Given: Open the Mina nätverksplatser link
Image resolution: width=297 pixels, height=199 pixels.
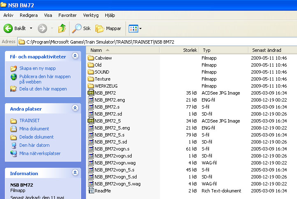Looking at the screenshot, I should click(x=40, y=153).
